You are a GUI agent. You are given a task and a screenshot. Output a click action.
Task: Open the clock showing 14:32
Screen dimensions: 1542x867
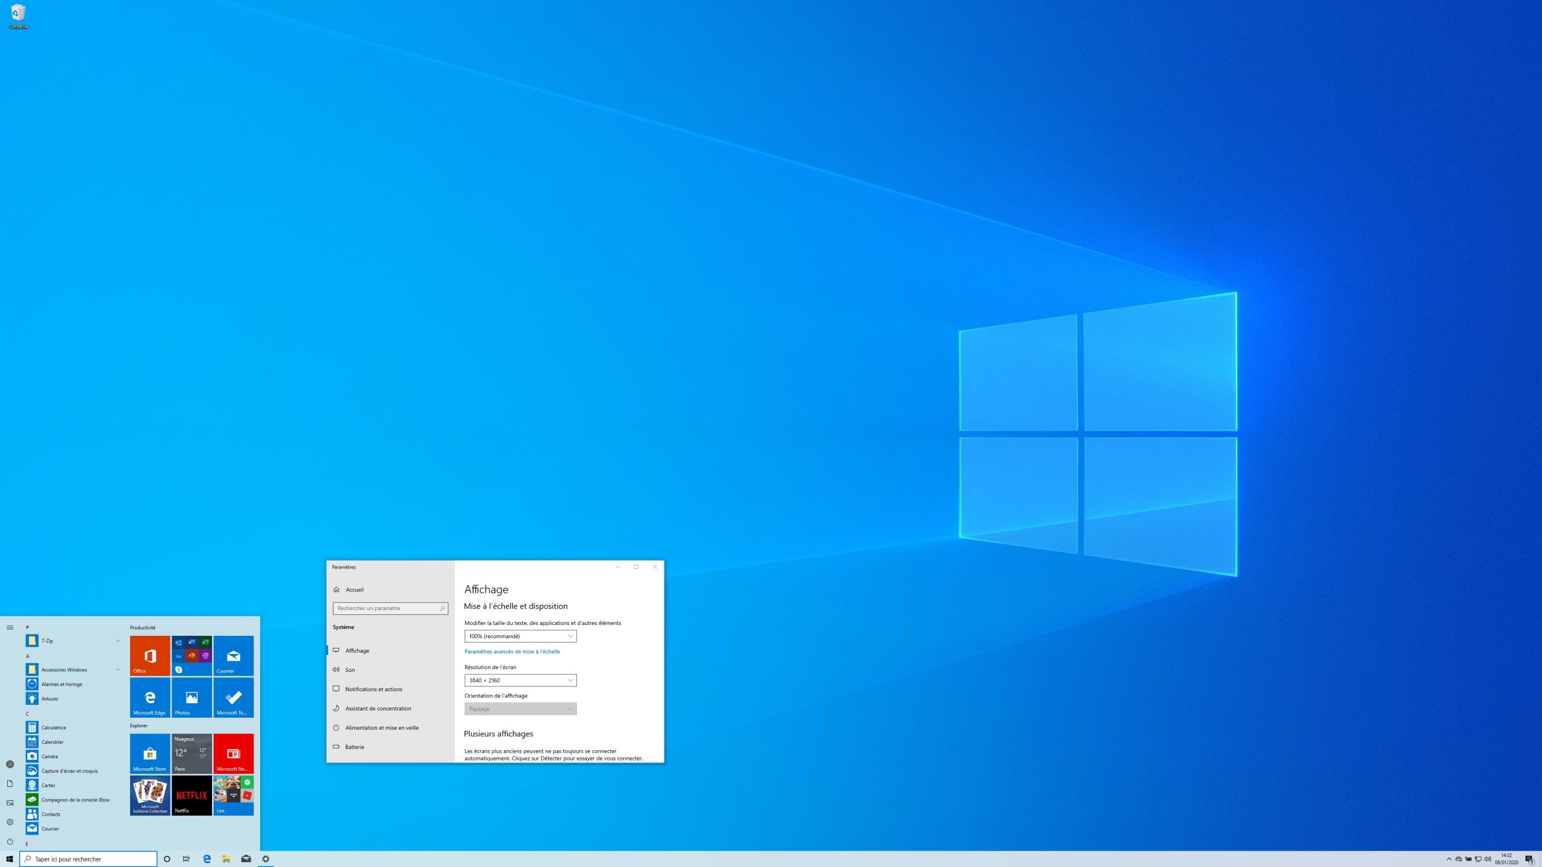click(1506, 859)
